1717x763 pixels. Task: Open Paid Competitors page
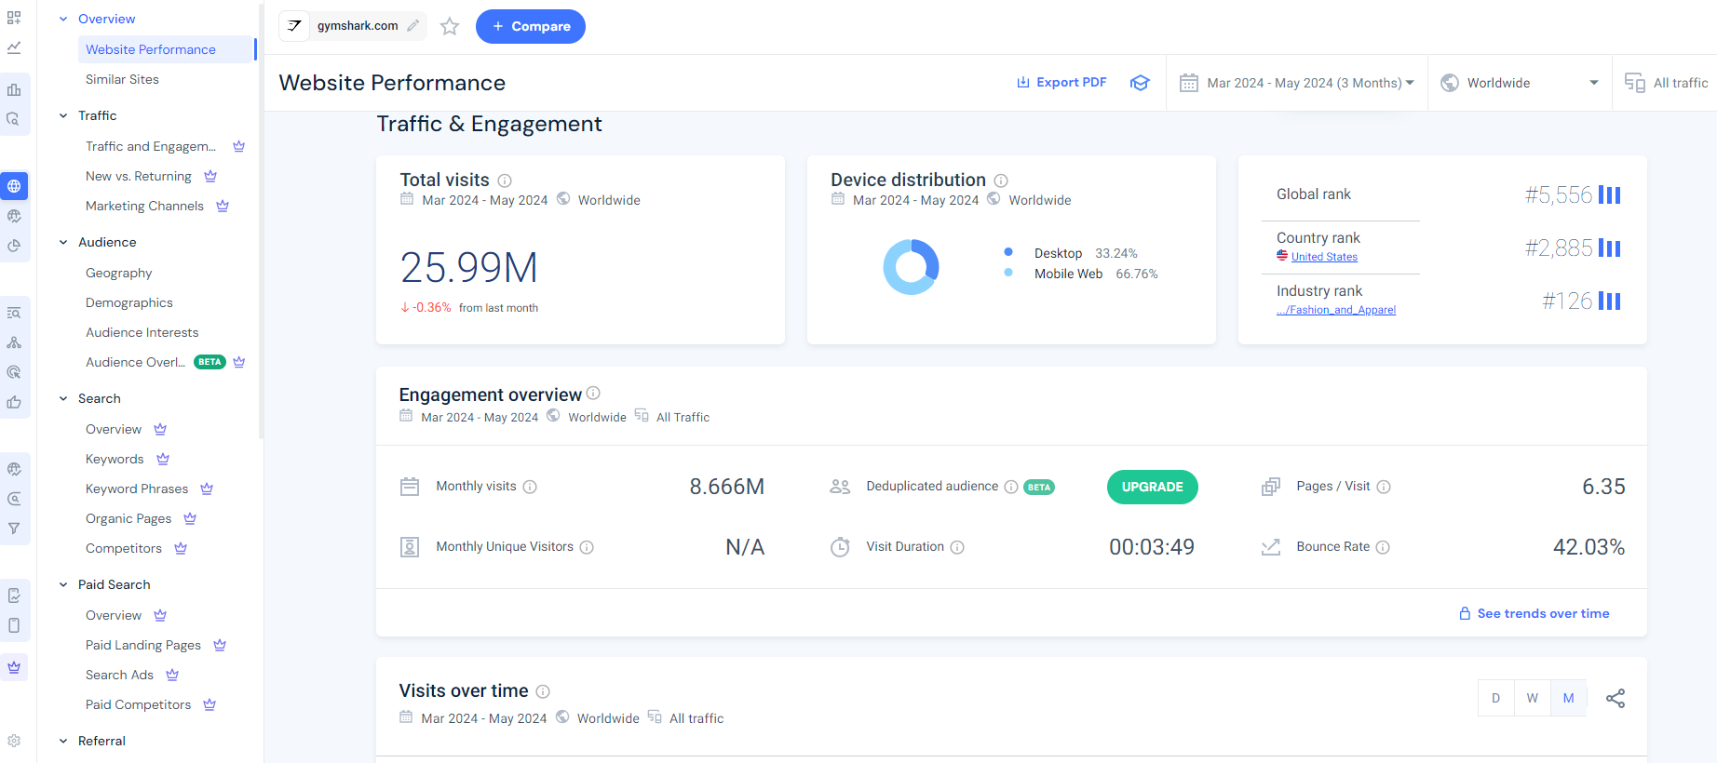coord(138,704)
